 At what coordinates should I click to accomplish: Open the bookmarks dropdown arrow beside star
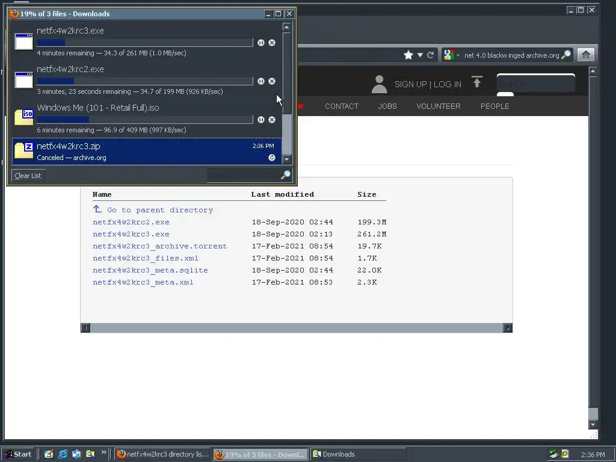coord(420,55)
